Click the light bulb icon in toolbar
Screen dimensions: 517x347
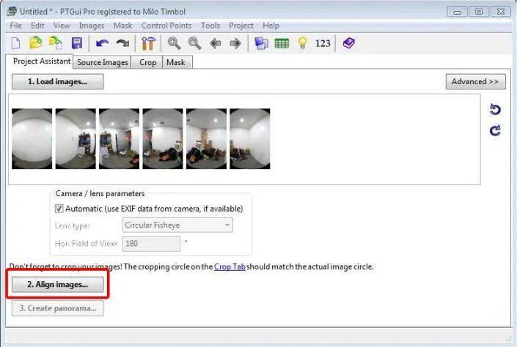[301, 44]
